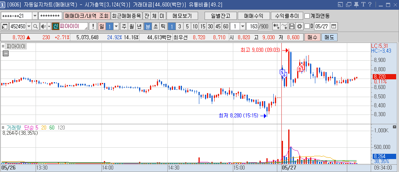Click the speaker sound alert icon

(43, 26)
